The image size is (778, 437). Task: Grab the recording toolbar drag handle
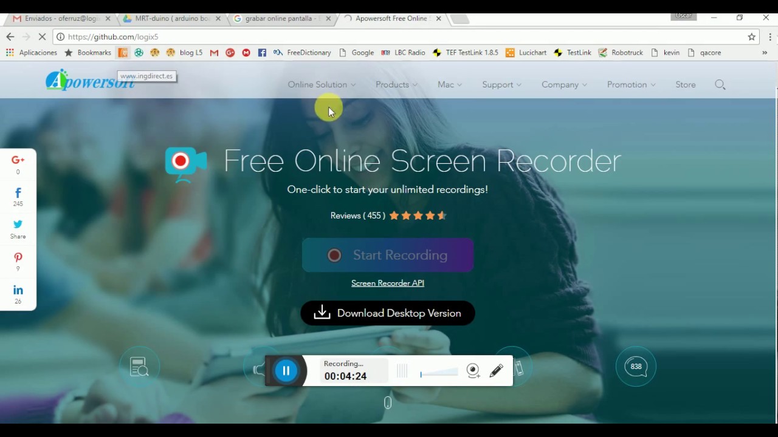(402, 371)
